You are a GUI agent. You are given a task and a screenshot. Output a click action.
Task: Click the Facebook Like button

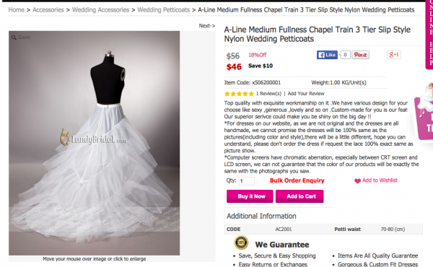[327, 55]
